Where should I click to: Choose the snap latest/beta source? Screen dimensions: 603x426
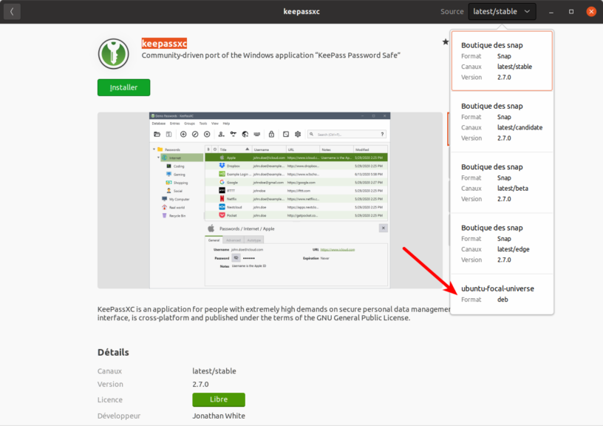[x=502, y=183]
